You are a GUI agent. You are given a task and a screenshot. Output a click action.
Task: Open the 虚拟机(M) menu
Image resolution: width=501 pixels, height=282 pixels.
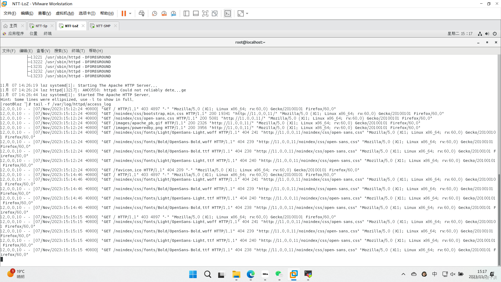coord(65,13)
